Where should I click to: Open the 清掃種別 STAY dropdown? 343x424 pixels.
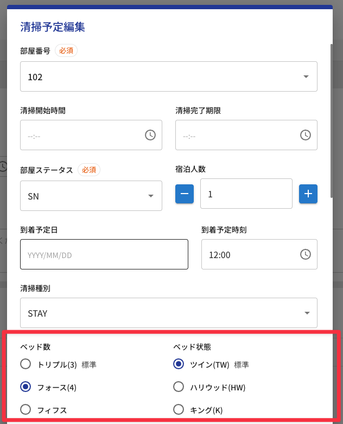point(169,313)
